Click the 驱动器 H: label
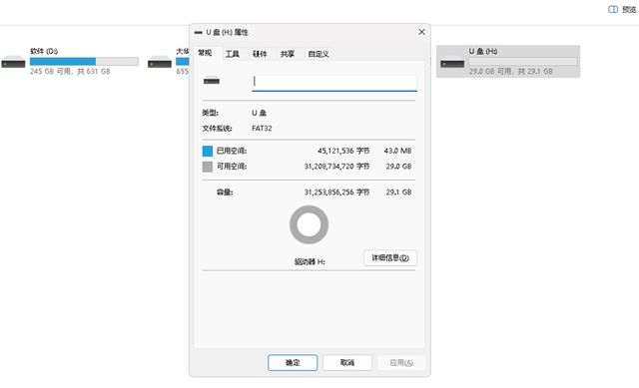The image size is (639, 388). tap(310, 261)
